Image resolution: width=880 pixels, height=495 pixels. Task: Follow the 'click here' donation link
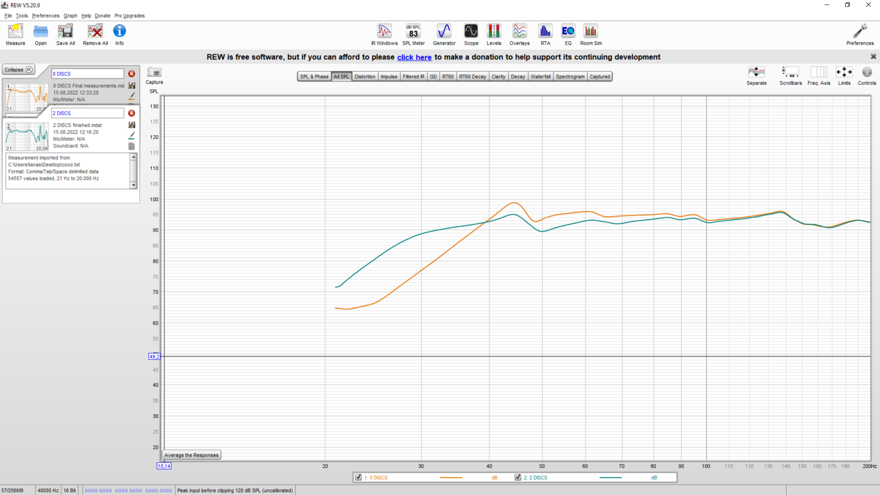click(x=414, y=57)
